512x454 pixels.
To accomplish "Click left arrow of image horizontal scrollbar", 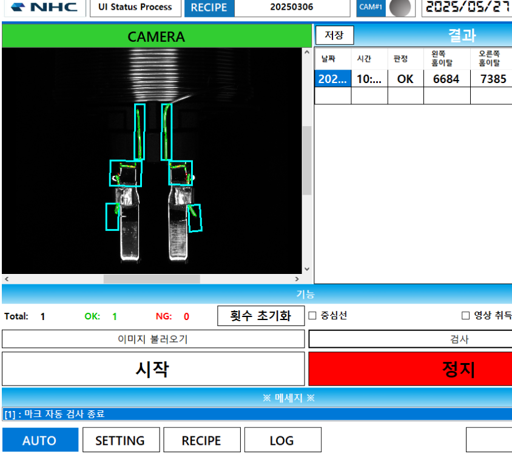I will pos(7,279).
